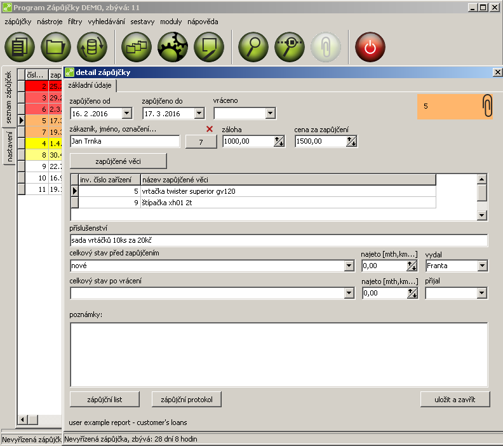This screenshot has width=503, height=446.
Task: Click the customer number 7 button
Action: [201, 142]
